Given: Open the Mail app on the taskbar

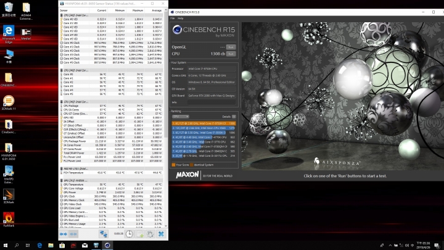Looking at the screenshot, I should click(x=84, y=246).
